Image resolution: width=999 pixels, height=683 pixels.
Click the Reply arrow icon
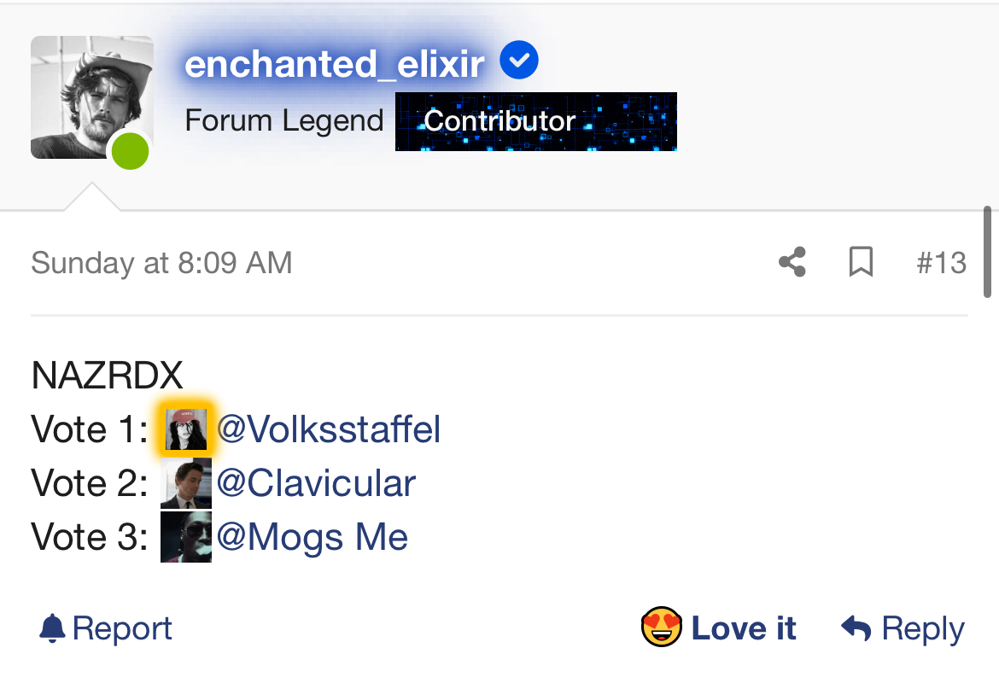pyautogui.click(x=856, y=628)
